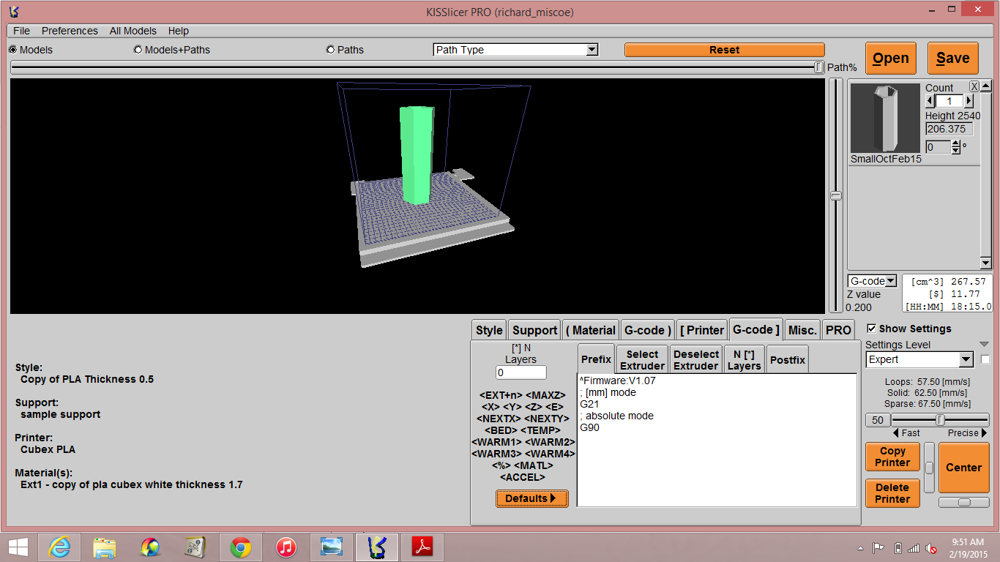Click the orange Reset button
1000x562 pixels.
[725, 50]
